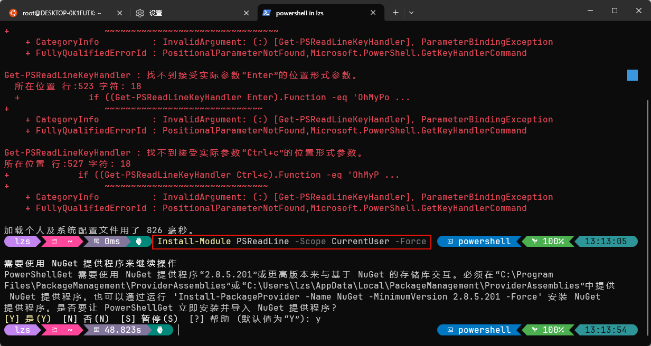Click the Ubuntu icon on first tab
Image resolution: width=651 pixels, height=346 pixels.
[13, 13]
